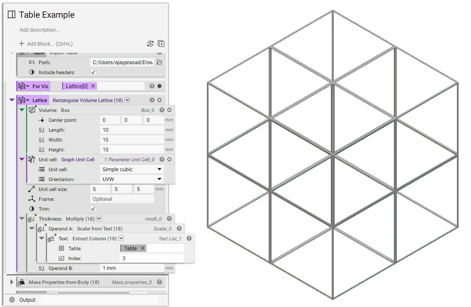Open the folder browse icon for Path

[x=159, y=62]
